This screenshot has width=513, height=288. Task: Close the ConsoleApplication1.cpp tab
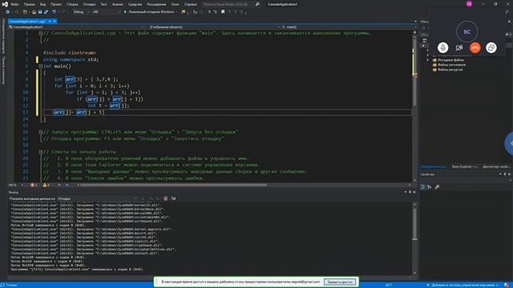click(55, 22)
